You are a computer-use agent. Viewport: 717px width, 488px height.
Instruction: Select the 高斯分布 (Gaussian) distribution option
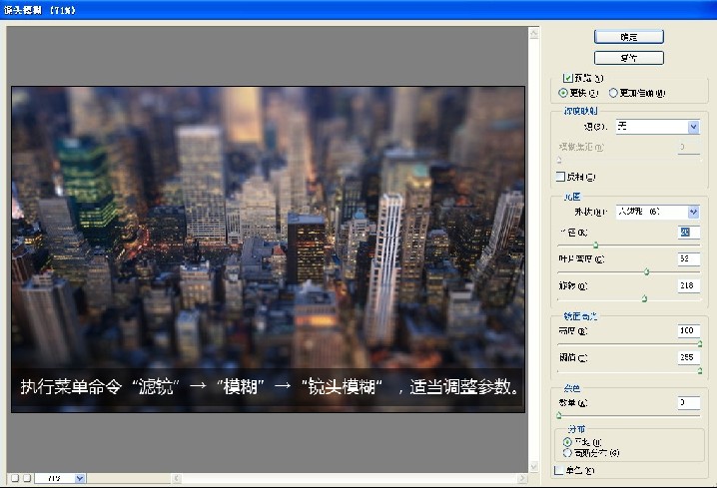click(568, 452)
